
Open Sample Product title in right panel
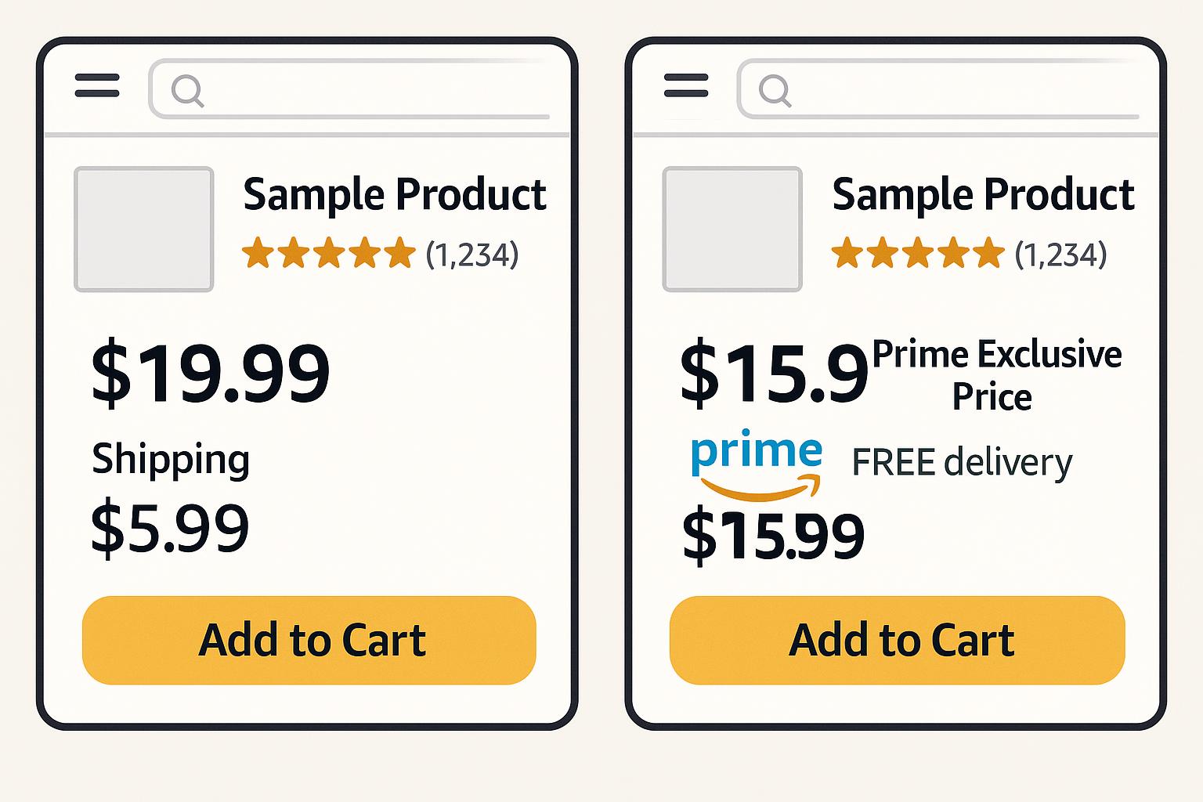click(983, 194)
